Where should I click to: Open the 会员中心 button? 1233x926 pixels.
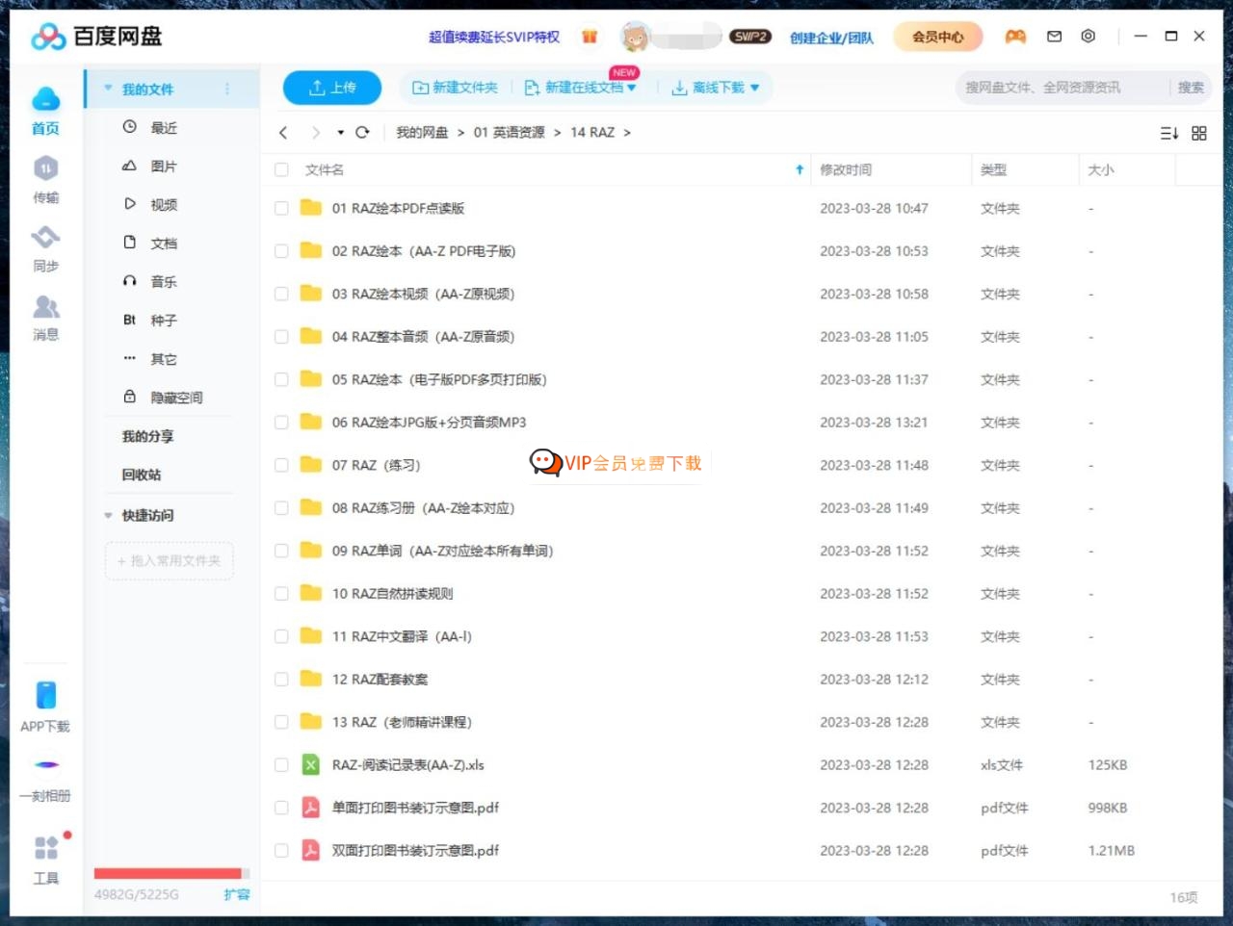[x=938, y=37]
